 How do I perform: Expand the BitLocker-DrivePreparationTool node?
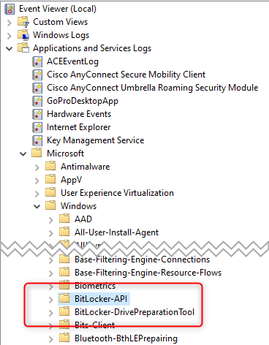coord(50,313)
